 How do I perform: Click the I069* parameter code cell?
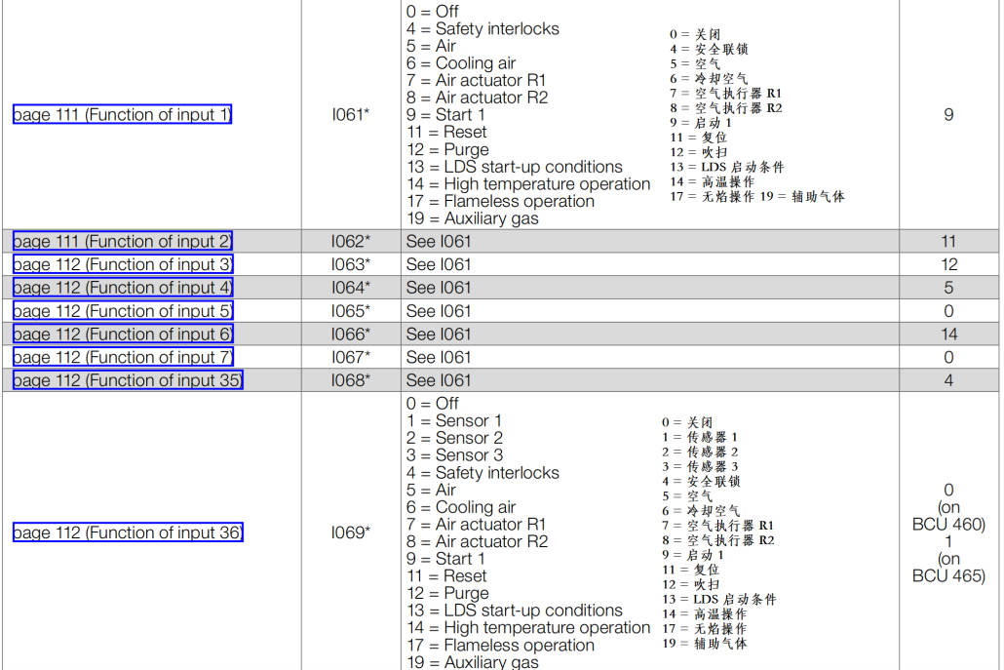(x=350, y=532)
